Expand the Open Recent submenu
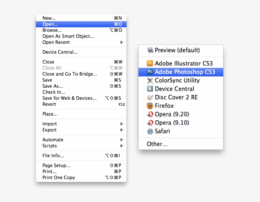The image size is (260, 202). coord(122,42)
